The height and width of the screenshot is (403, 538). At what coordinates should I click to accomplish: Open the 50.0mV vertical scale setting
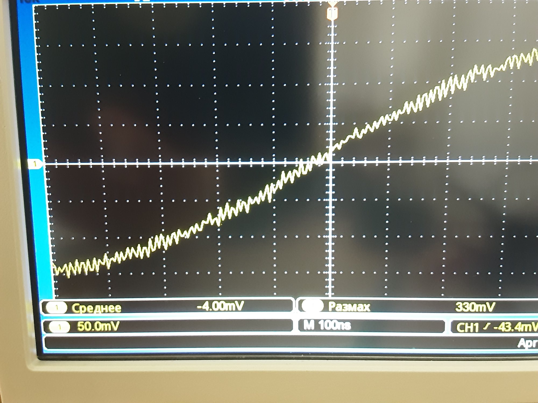pos(98,326)
